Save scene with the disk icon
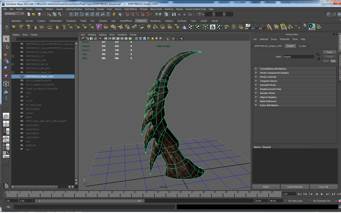Image resolution: width=341 pixels, height=213 pixels. [x=39, y=14]
